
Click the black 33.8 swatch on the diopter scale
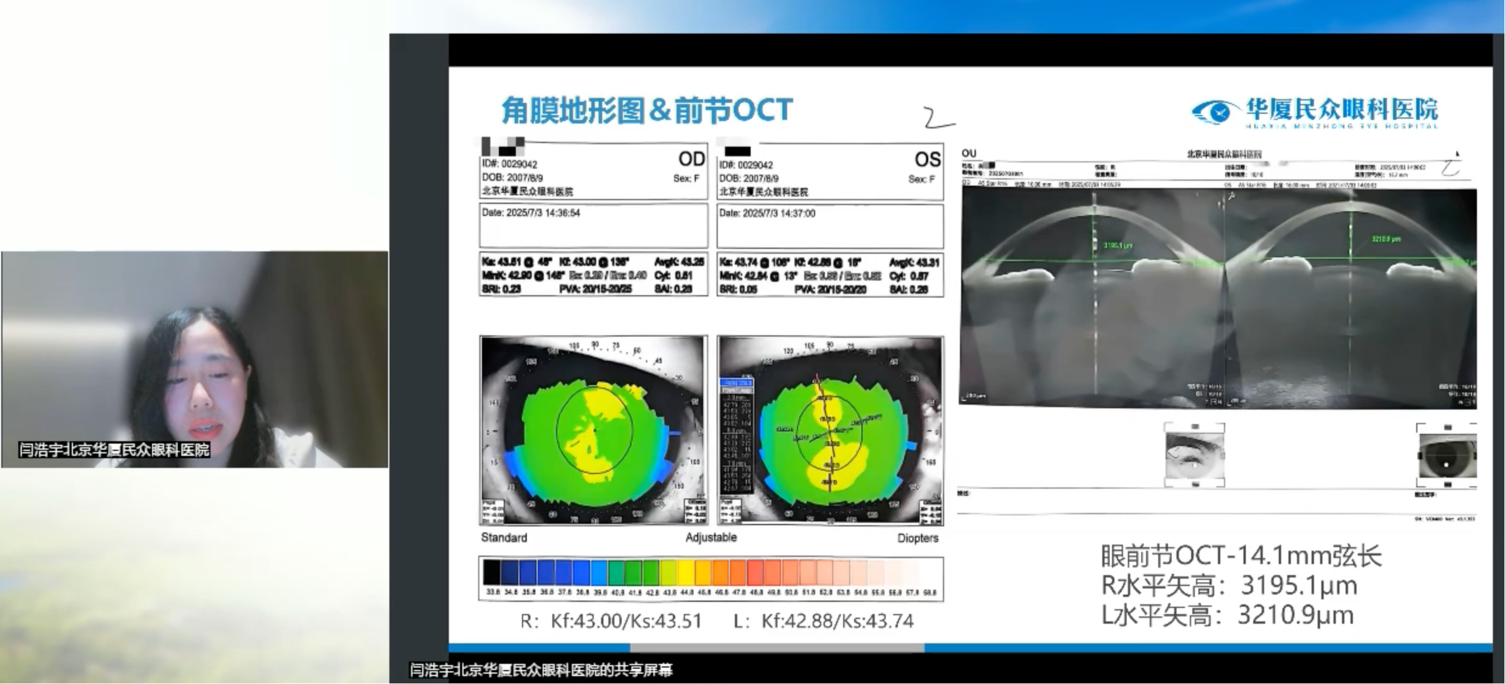click(492, 573)
